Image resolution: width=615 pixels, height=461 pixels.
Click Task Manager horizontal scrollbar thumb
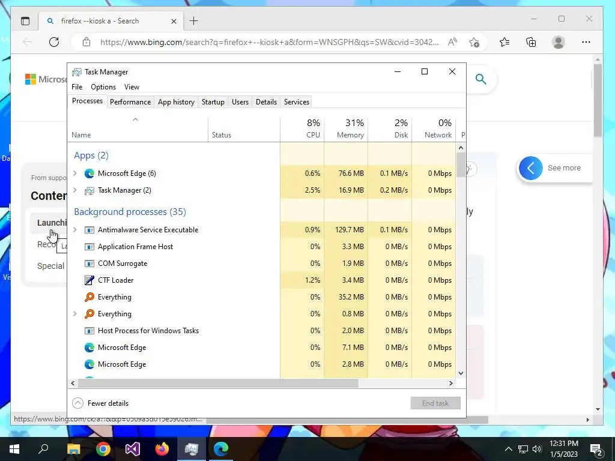coord(218,384)
